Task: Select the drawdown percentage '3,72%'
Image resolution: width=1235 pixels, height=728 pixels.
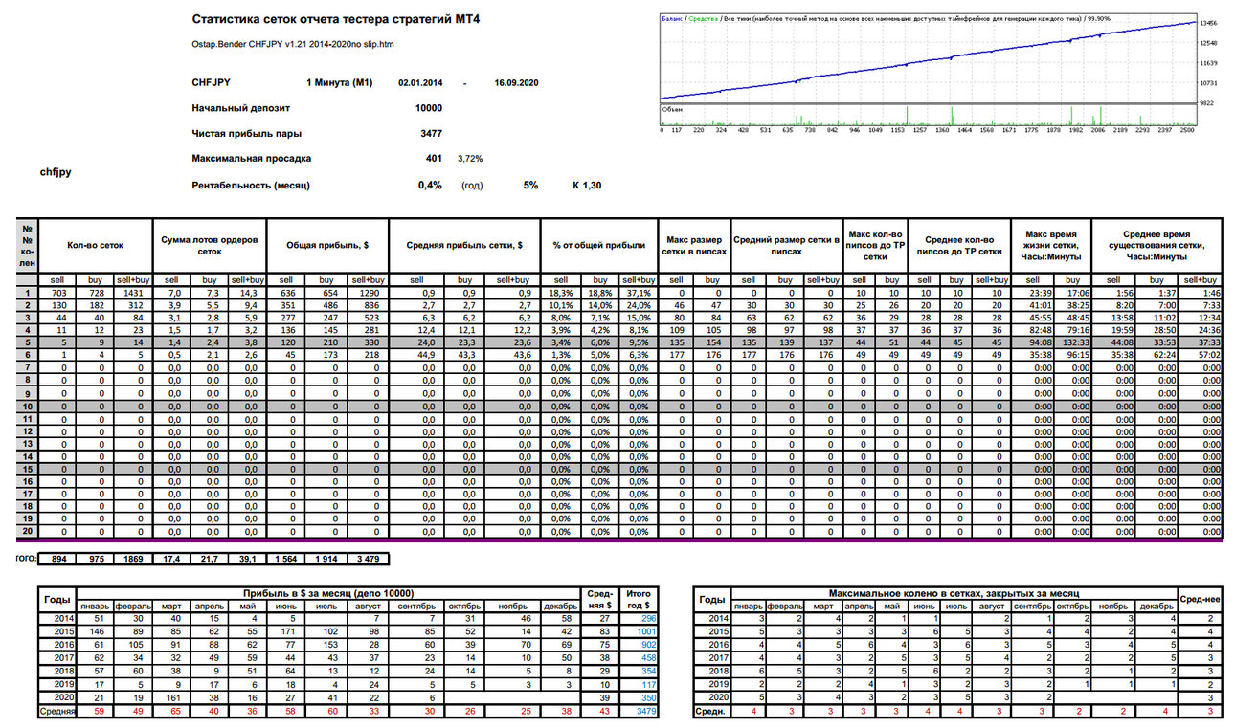Action: [470, 158]
